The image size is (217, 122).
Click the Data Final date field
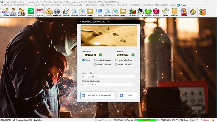(123, 55)
